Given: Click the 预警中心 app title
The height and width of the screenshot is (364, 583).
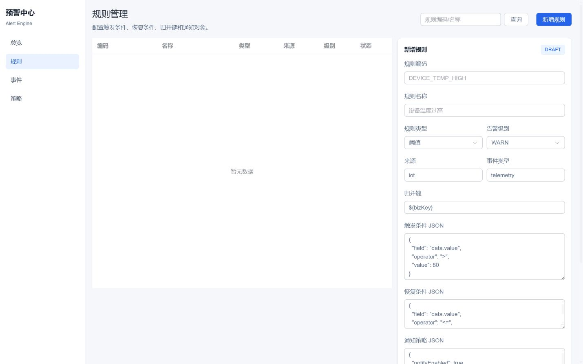Looking at the screenshot, I should tap(20, 13).
